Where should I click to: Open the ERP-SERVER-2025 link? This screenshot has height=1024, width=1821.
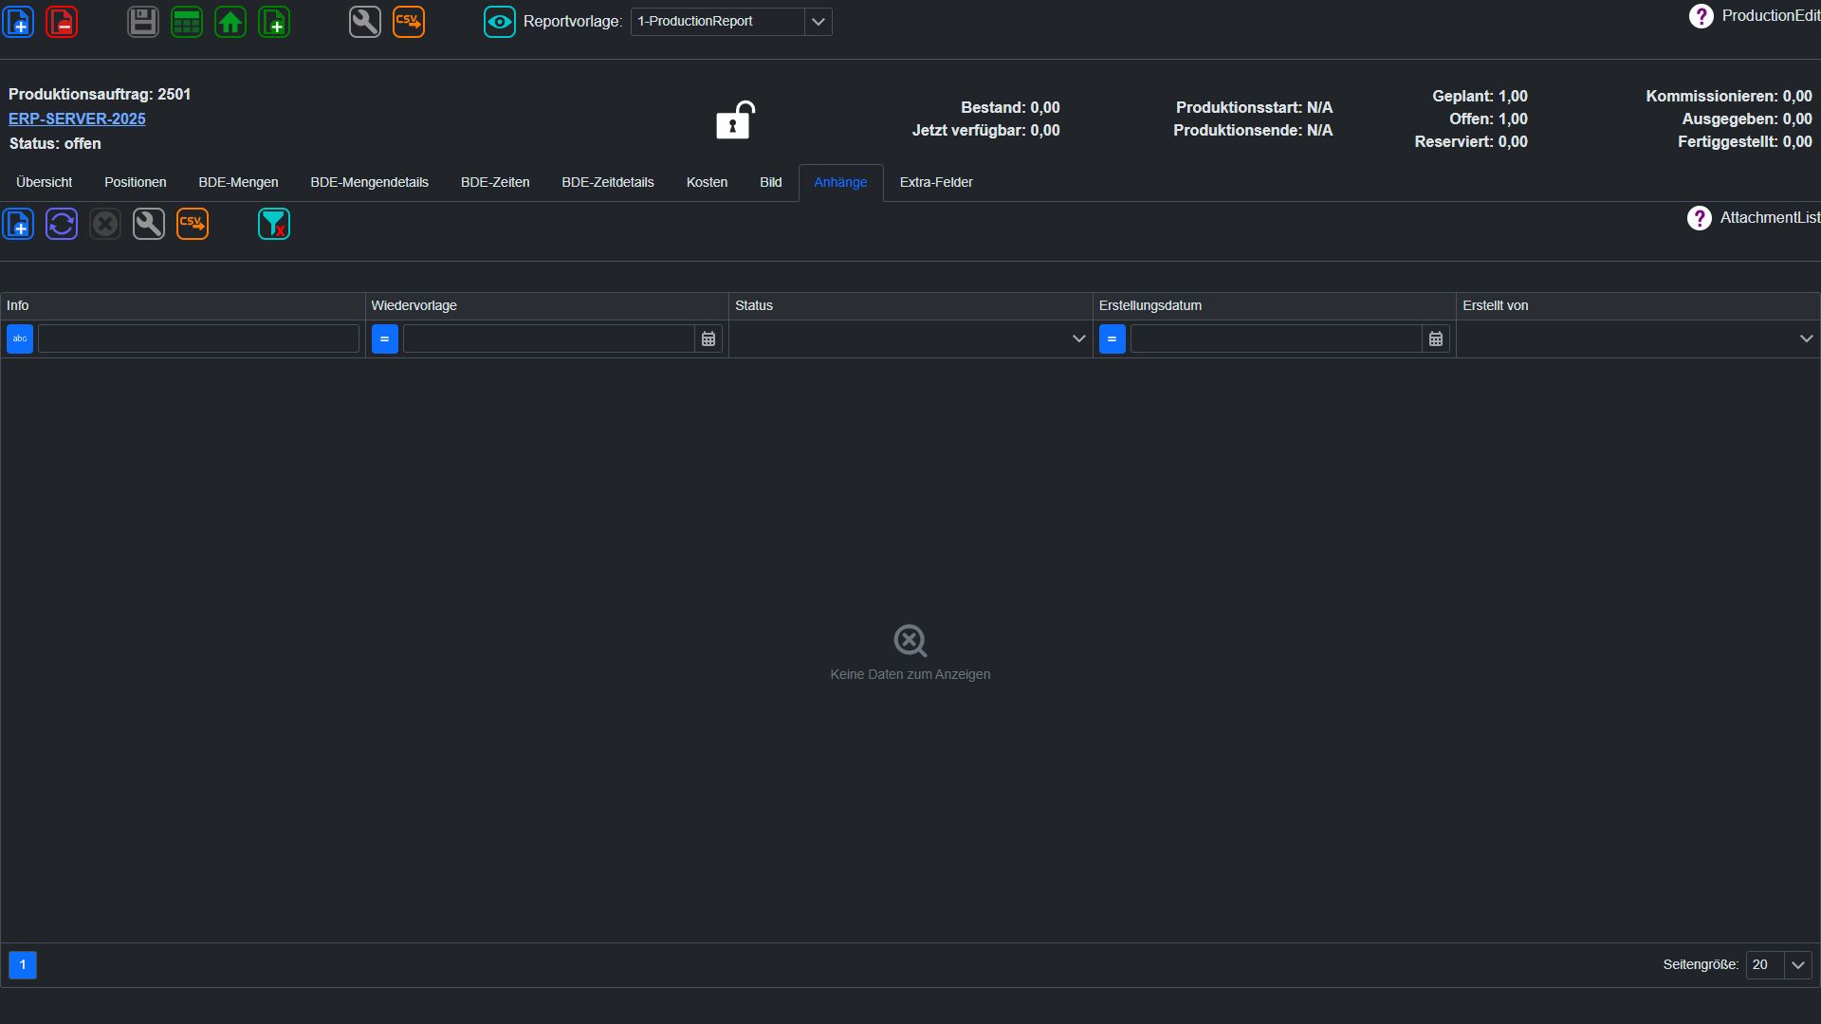click(x=77, y=119)
